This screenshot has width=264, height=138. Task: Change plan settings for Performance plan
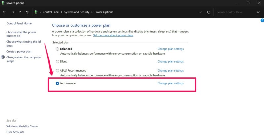coord(171,83)
